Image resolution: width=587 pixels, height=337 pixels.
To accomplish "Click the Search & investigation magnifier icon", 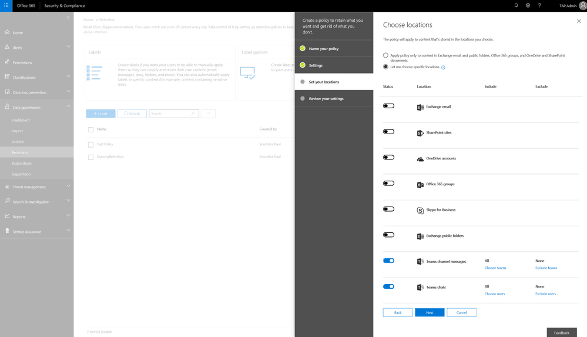I will 7,201.
